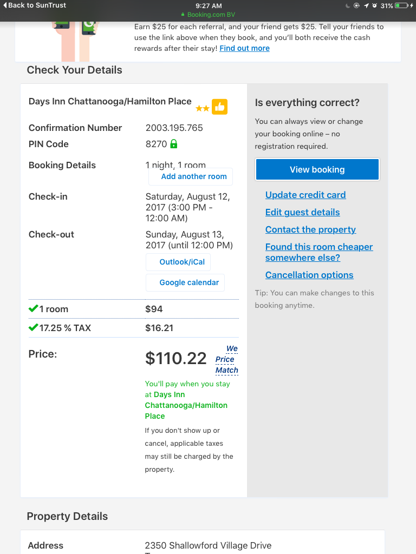Open Update credit card
This screenshot has width=416, height=554.
pos(305,195)
